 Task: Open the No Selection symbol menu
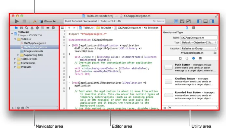point(151,28)
